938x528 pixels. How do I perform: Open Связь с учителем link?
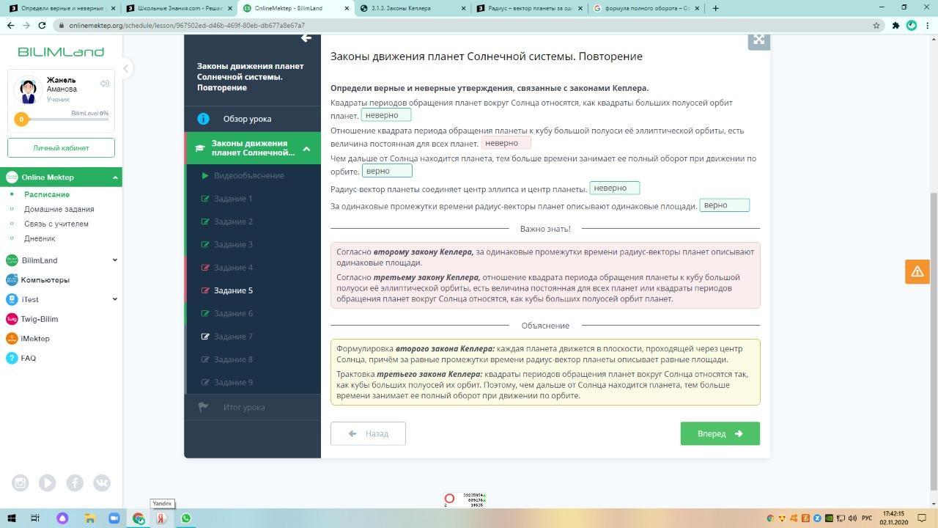(56, 224)
